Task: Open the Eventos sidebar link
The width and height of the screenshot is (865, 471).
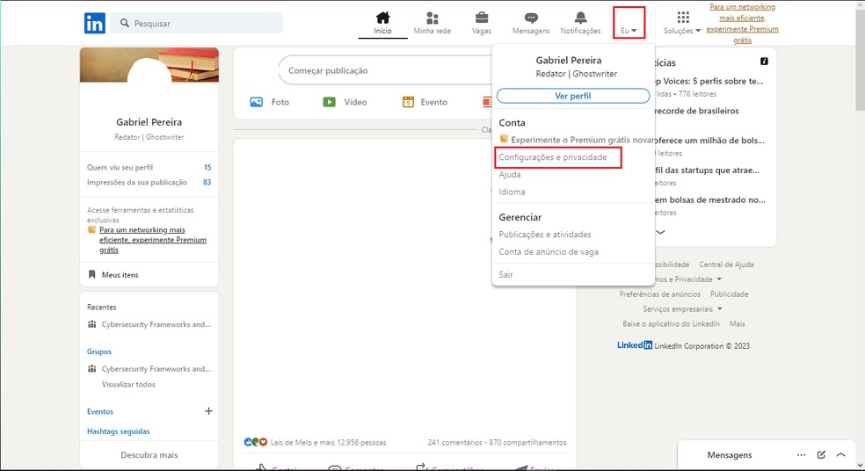Action: (100, 411)
